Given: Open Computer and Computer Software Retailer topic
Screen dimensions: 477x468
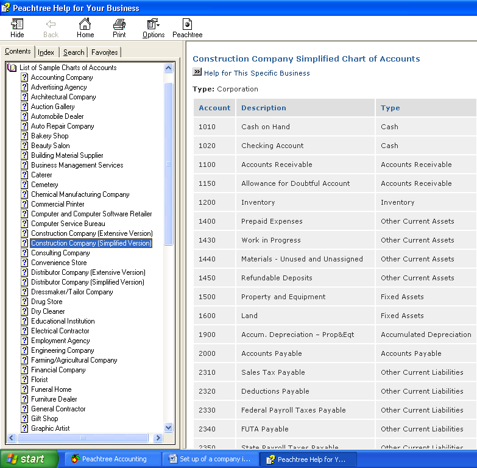Looking at the screenshot, I should pyautogui.click(x=91, y=214).
